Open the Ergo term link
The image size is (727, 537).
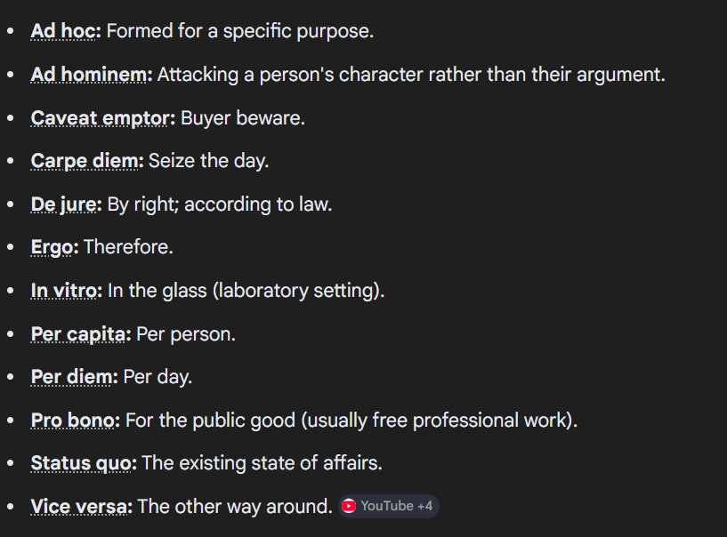pyautogui.click(x=53, y=247)
